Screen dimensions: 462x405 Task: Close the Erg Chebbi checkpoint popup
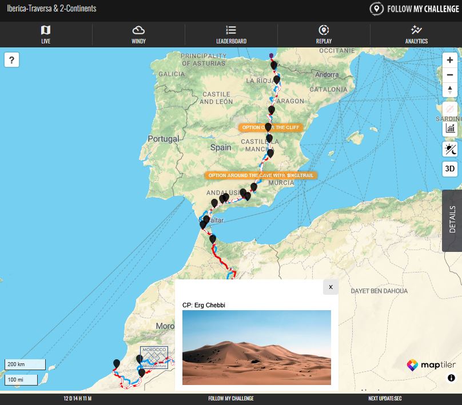coord(330,287)
